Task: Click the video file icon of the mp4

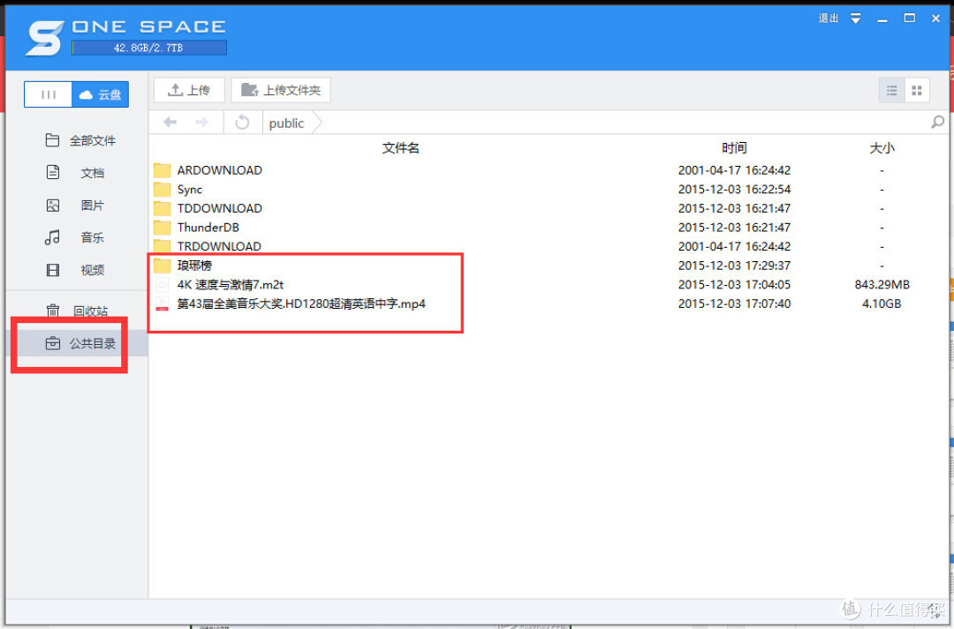Action: tap(162, 303)
